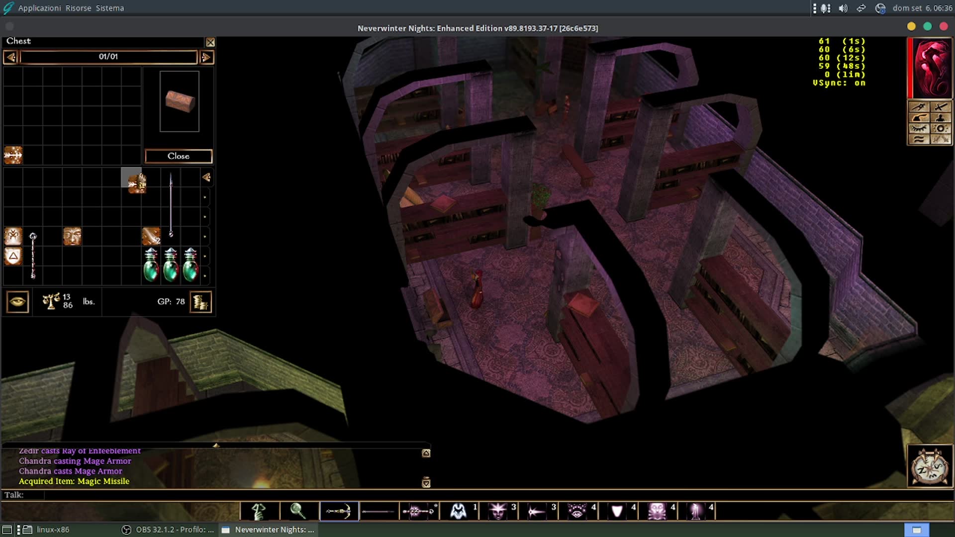Switch to OBS 32.1.2 taskbar window
955x537 pixels.
(168, 530)
